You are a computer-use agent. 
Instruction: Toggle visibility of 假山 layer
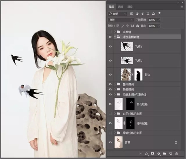[x=110, y=74]
